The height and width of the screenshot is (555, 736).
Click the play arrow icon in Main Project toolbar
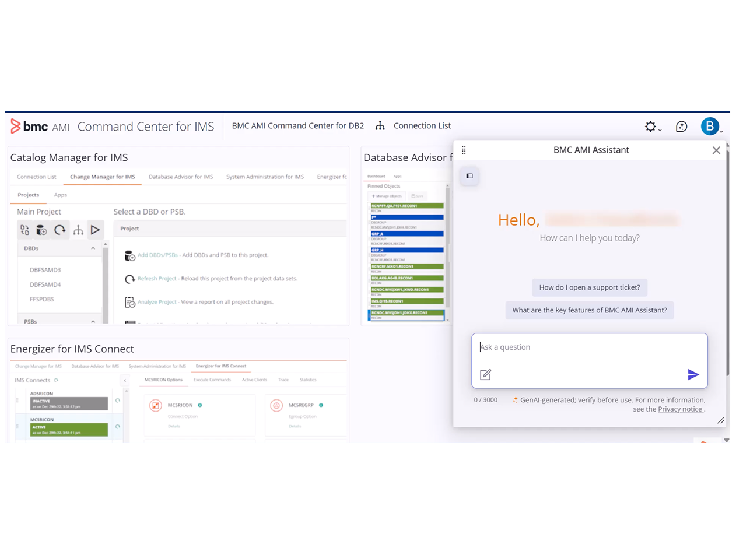95,230
